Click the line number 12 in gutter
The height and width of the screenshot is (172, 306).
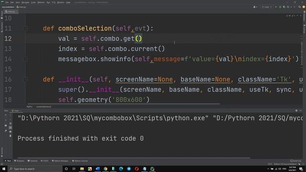coord(8,39)
